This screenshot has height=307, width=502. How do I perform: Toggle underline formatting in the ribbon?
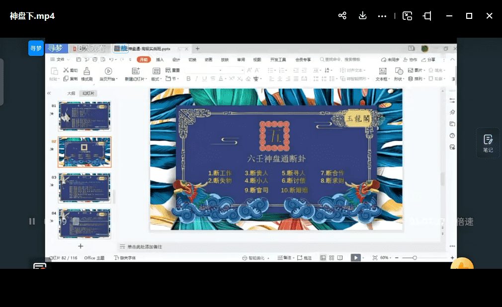204,79
